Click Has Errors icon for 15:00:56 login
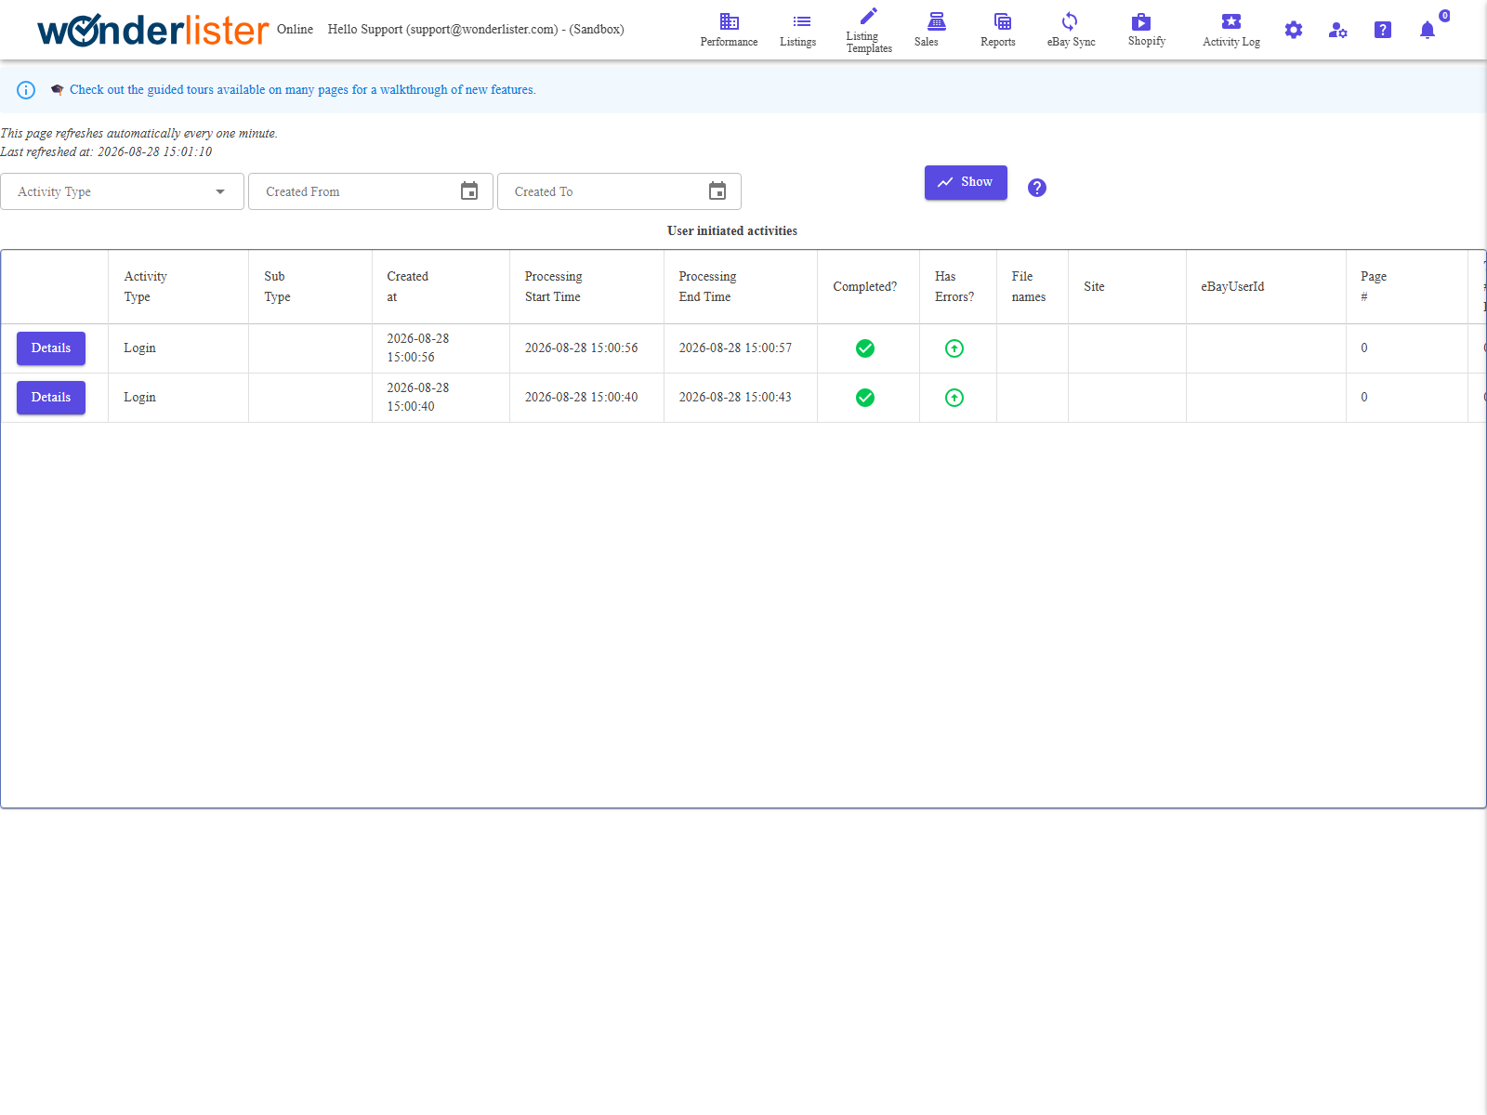This screenshot has width=1487, height=1115. click(x=954, y=348)
